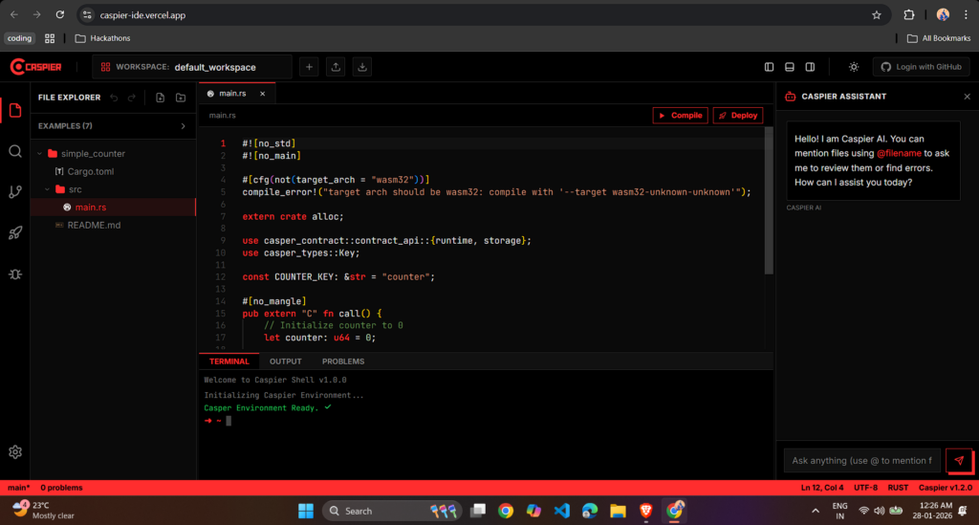Click the main.rs breadcrumb label
Viewport: 979px width, 525px height.
[222, 116]
